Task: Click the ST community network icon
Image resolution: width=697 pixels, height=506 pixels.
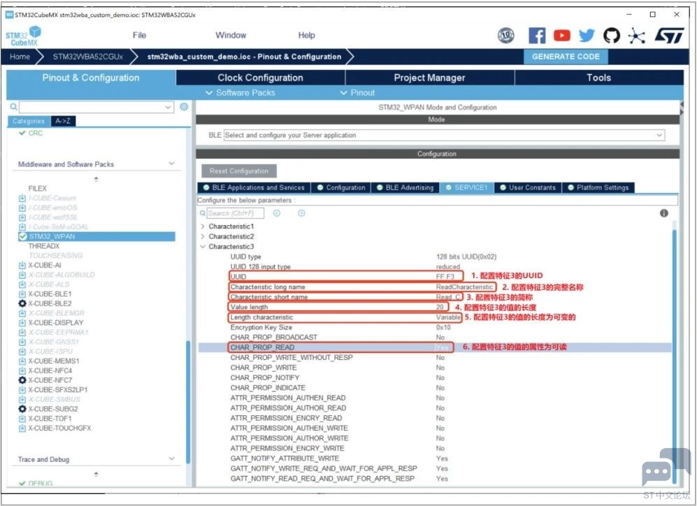Action: (x=637, y=36)
